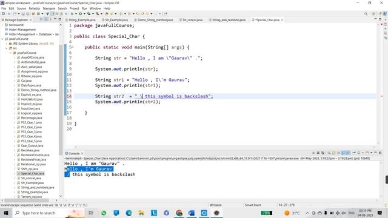Open Google Chrome from the taskbar
The width and height of the screenshot is (388, 218).
click(x=179, y=213)
